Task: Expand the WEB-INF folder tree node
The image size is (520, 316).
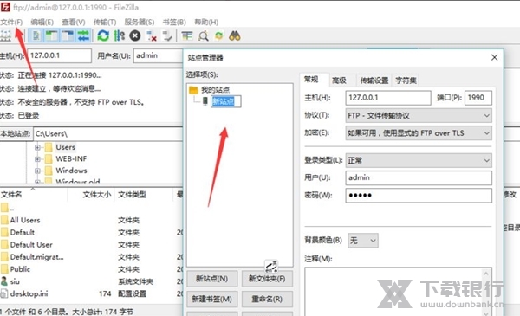Action: 37,159
